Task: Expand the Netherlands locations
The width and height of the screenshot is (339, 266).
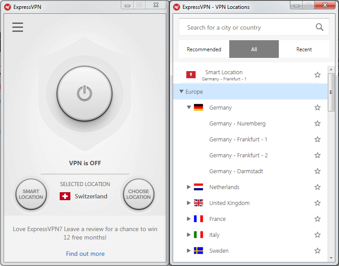Action: pyautogui.click(x=189, y=187)
